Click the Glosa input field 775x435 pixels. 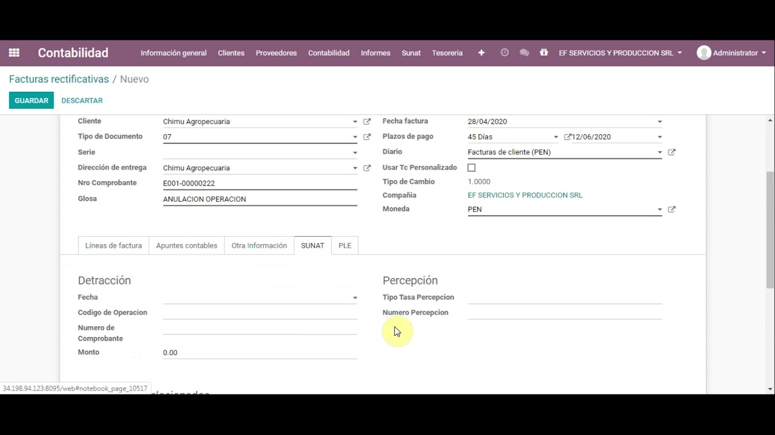coord(260,199)
